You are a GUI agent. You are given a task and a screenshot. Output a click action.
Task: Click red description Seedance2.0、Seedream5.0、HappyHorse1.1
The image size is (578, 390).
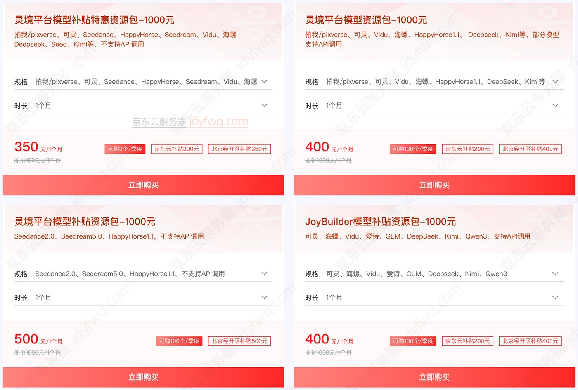coord(109,236)
